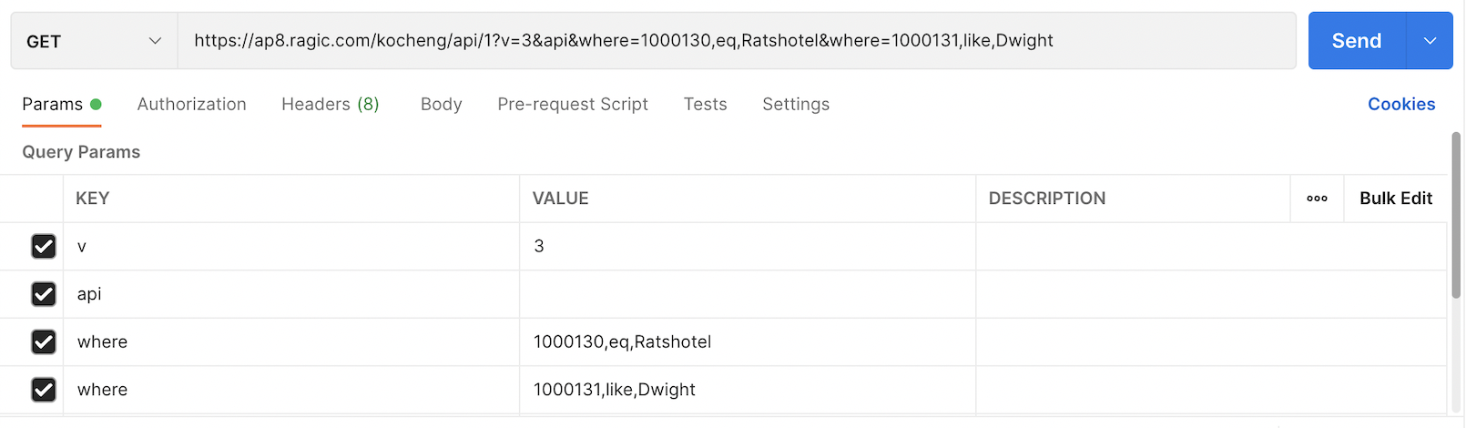Open the request Settings tab

click(796, 105)
